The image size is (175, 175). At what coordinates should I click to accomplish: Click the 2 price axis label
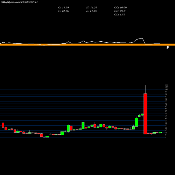pos(166,138)
